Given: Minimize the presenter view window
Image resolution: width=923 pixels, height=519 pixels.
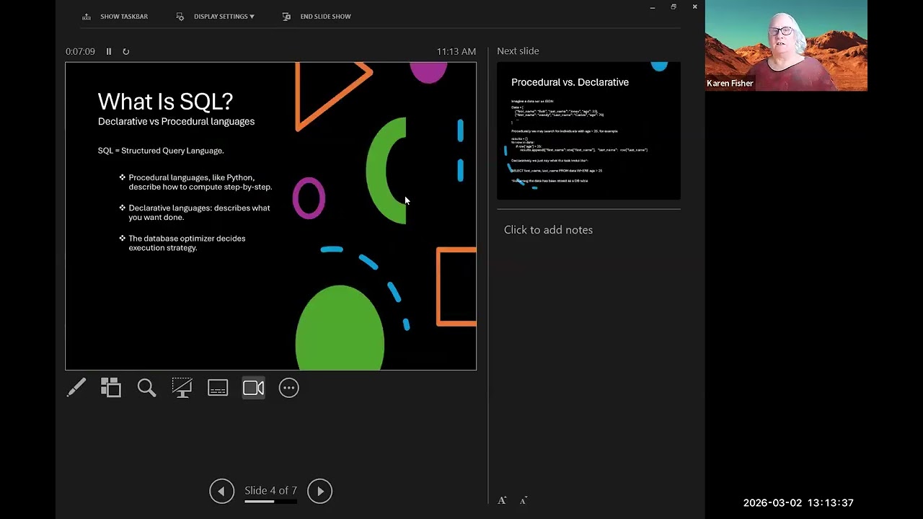Looking at the screenshot, I should [653, 7].
